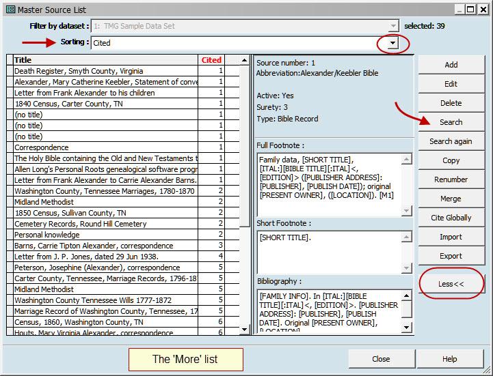Select the 'Personal knowledge' row
Viewport: 493px width, 376px height.
click(x=122, y=235)
